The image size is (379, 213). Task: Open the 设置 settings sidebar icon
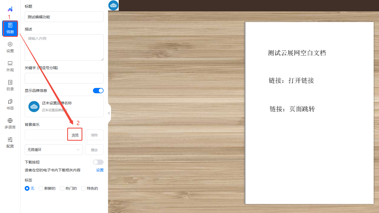click(10, 47)
